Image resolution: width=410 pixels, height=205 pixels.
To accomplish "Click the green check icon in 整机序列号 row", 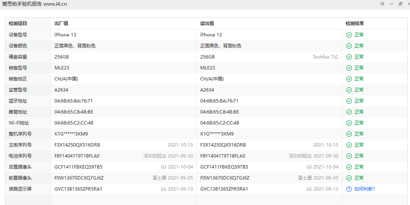I will pyautogui.click(x=349, y=134).
